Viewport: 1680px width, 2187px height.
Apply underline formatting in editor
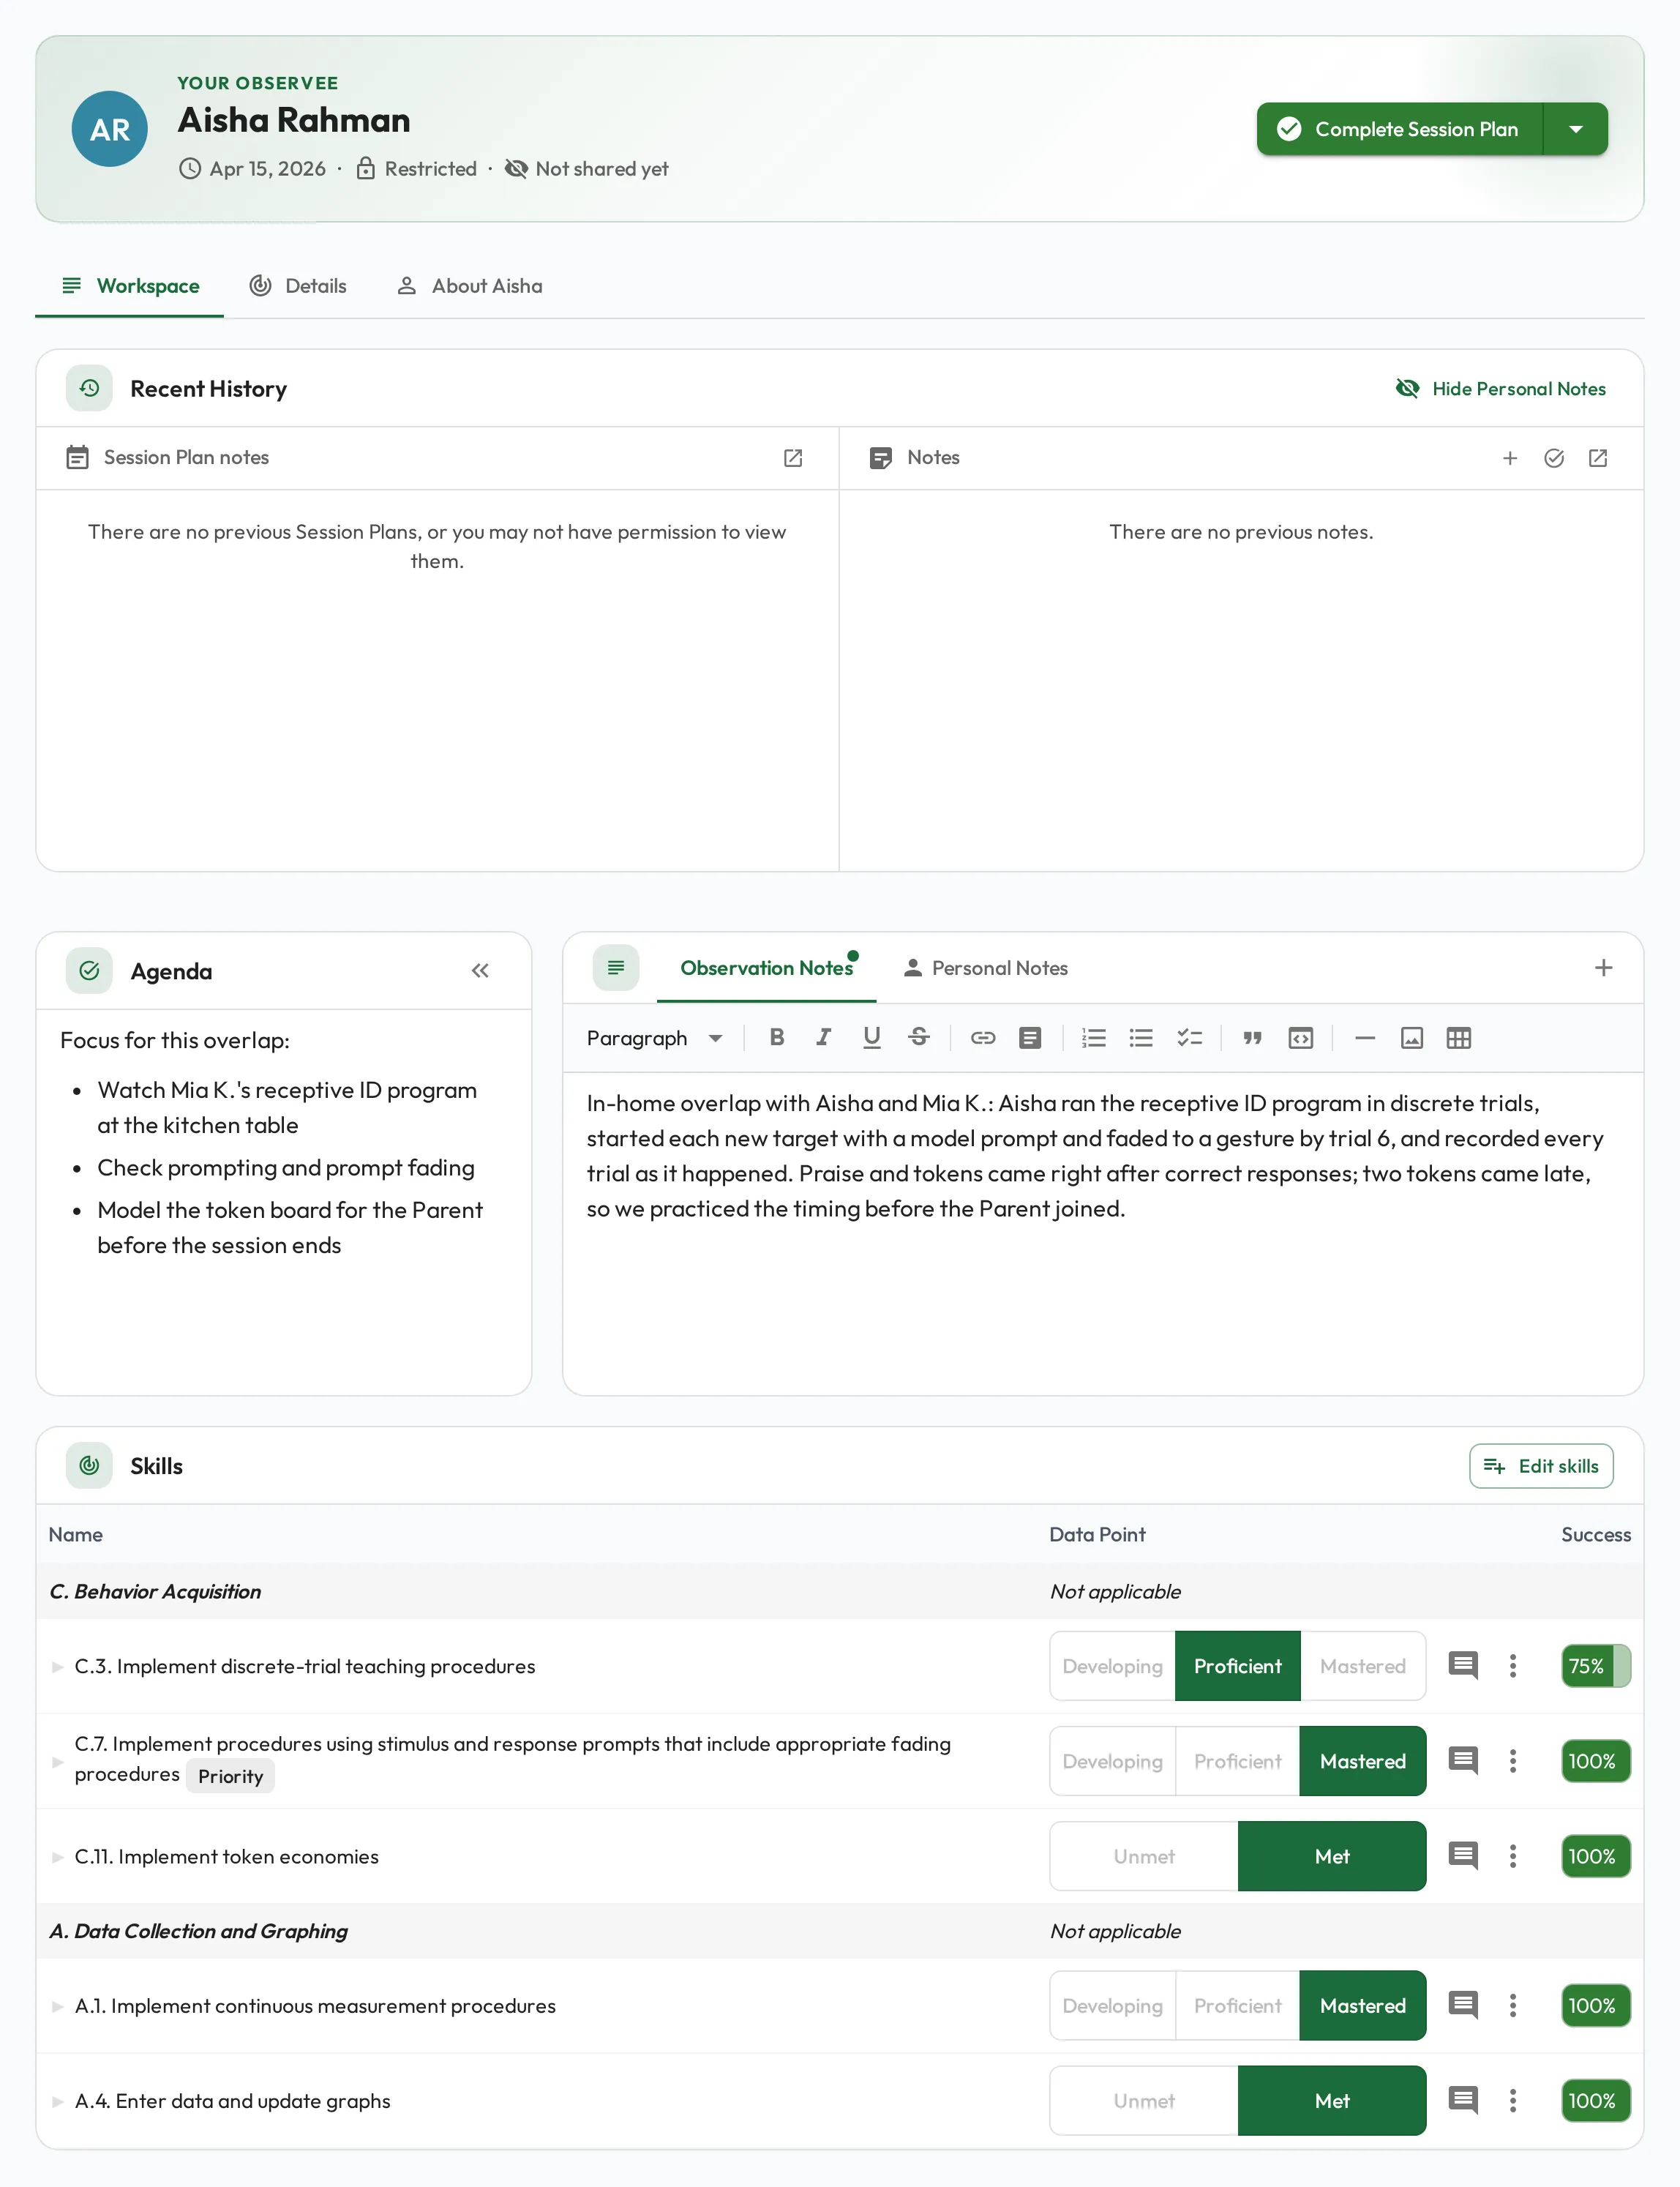[872, 1037]
